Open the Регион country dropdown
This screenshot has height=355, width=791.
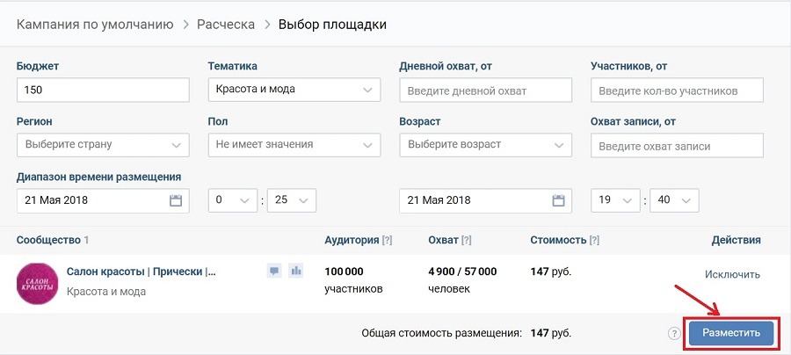coord(103,145)
